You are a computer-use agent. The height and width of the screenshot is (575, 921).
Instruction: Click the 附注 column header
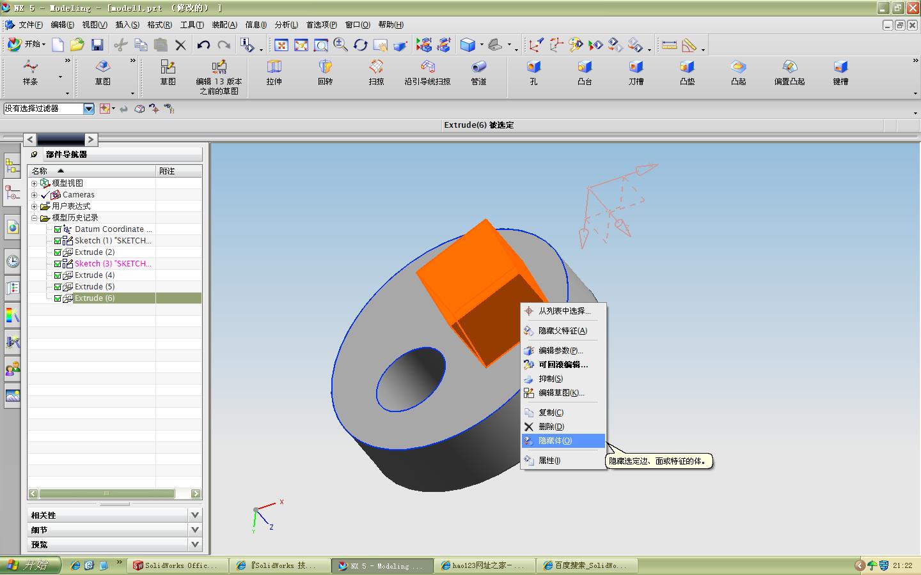(179, 171)
